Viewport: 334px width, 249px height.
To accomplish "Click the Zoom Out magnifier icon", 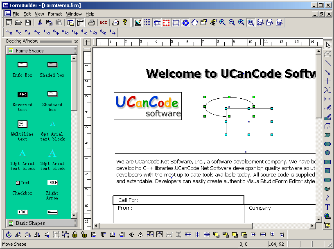I will click(x=232, y=23).
